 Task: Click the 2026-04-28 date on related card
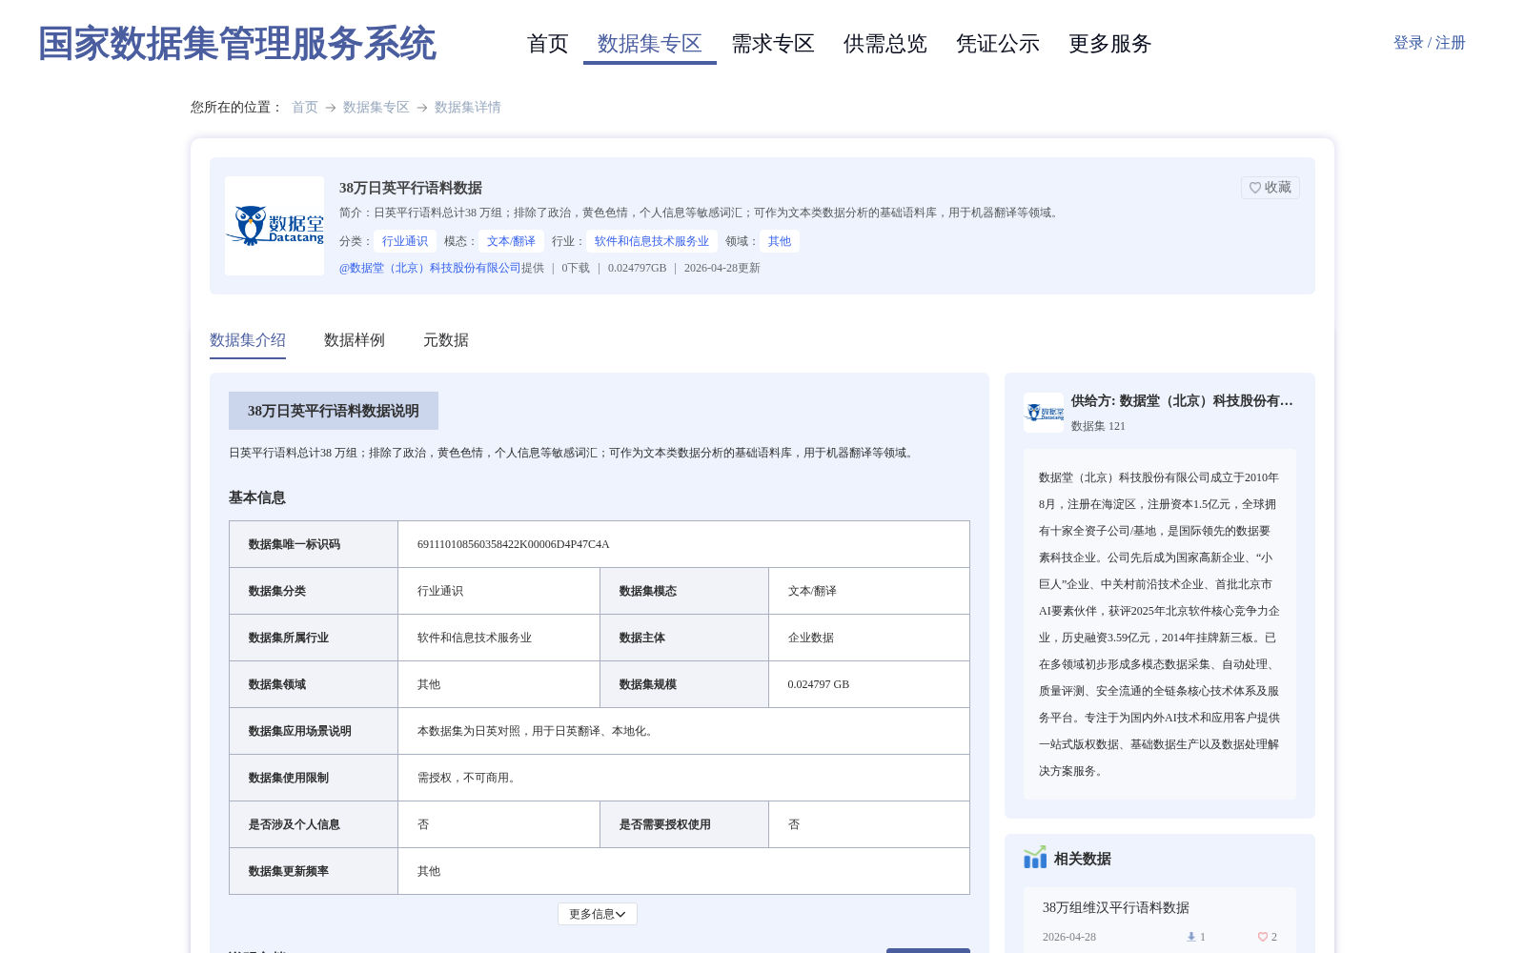1069,937
